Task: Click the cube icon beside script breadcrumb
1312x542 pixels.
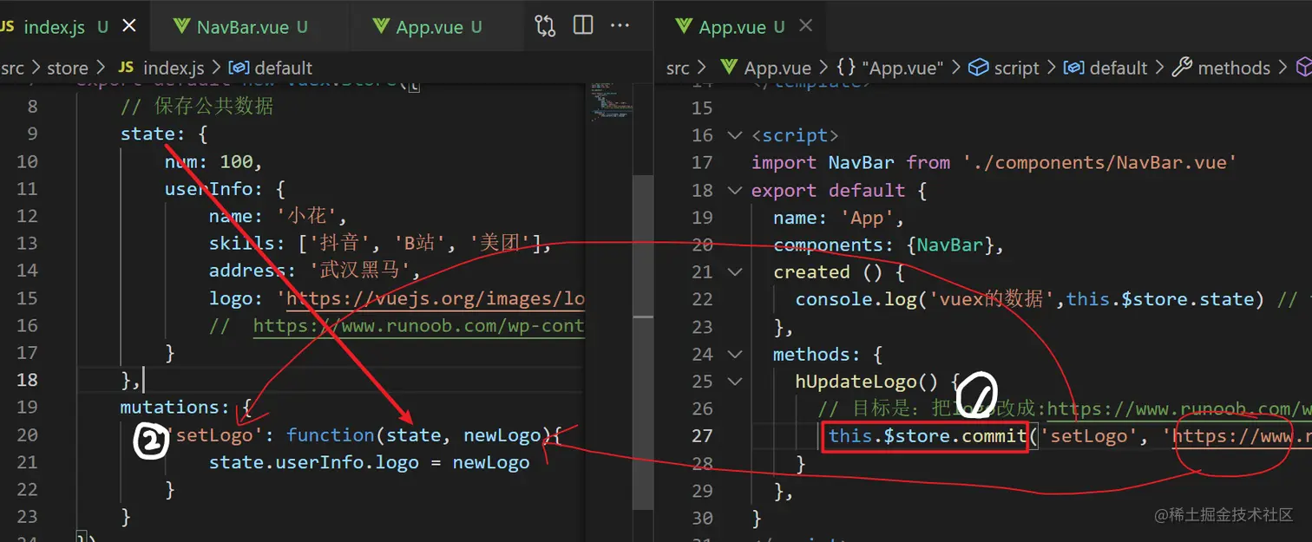Action: click(x=978, y=68)
